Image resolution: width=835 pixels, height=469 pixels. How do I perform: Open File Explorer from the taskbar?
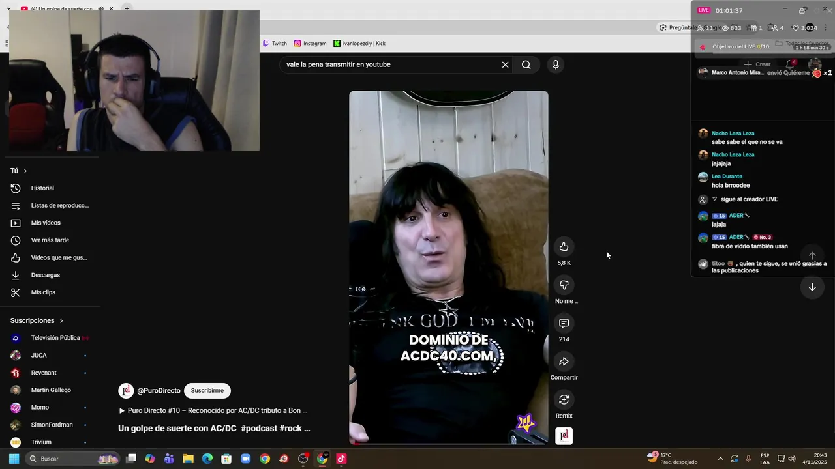coord(188,459)
